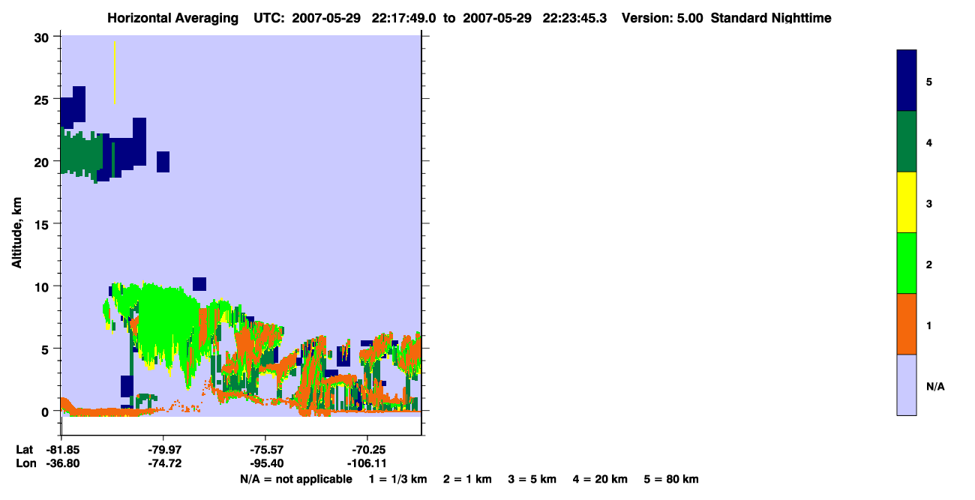Click the colorbar label 5

929,82
